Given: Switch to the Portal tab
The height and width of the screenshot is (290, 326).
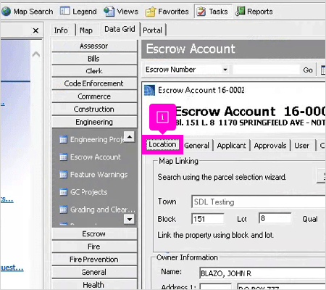Looking at the screenshot, I should pyautogui.click(x=152, y=30).
